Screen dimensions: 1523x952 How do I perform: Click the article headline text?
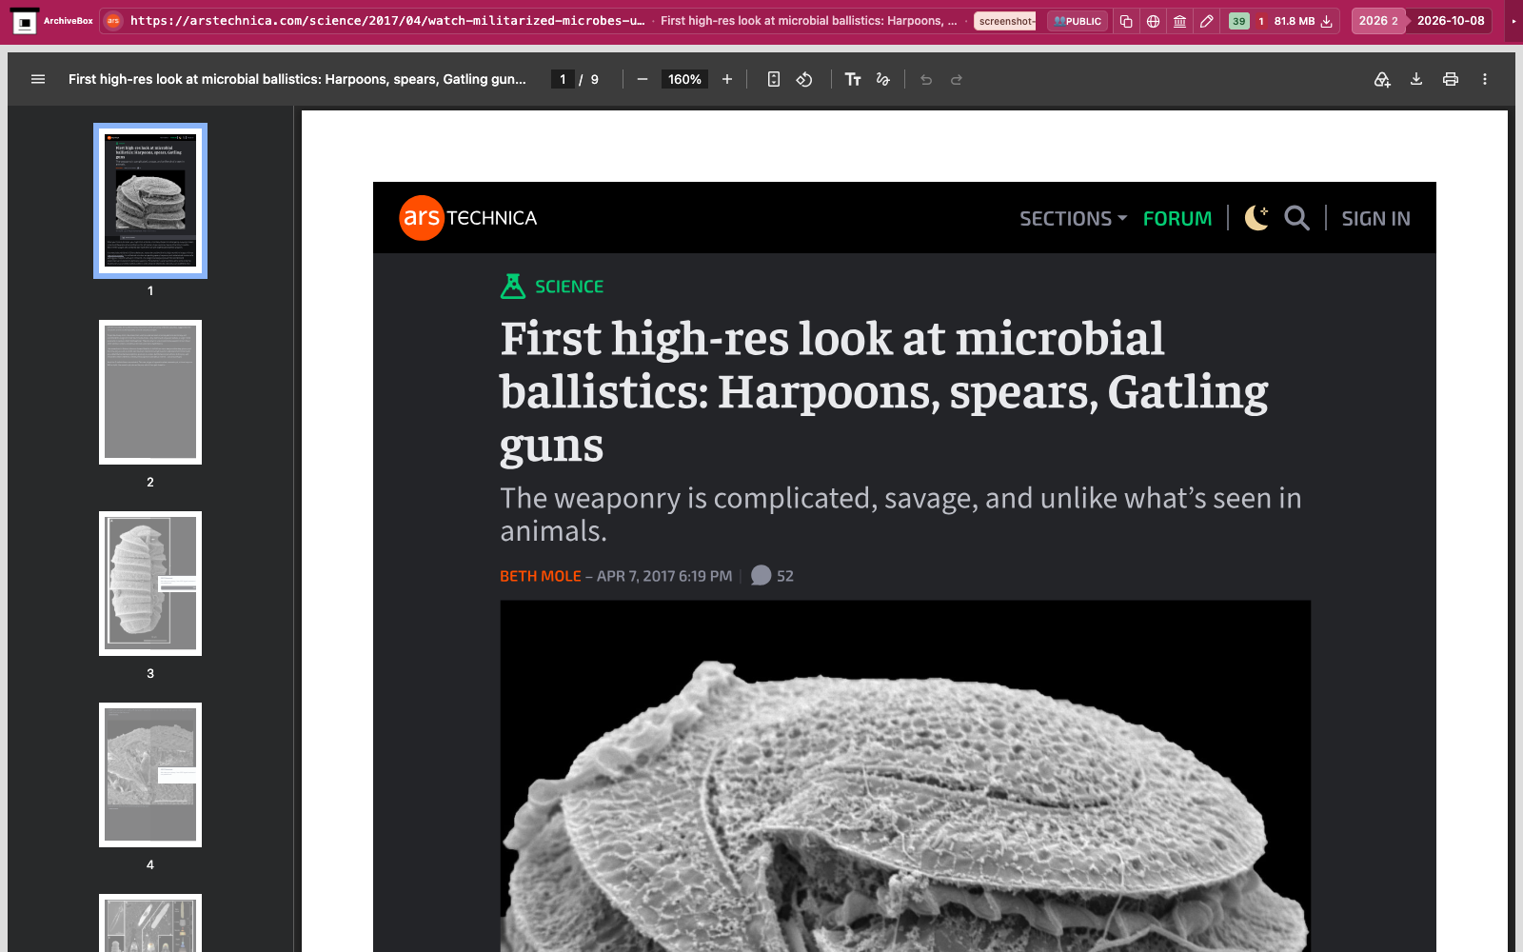[884, 392]
